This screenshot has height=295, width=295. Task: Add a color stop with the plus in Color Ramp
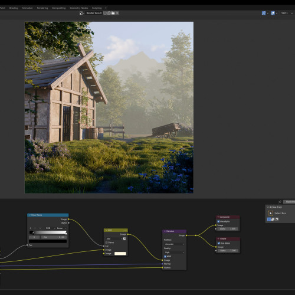pos(31,228)
